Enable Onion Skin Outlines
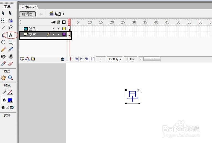 point(81,59)
